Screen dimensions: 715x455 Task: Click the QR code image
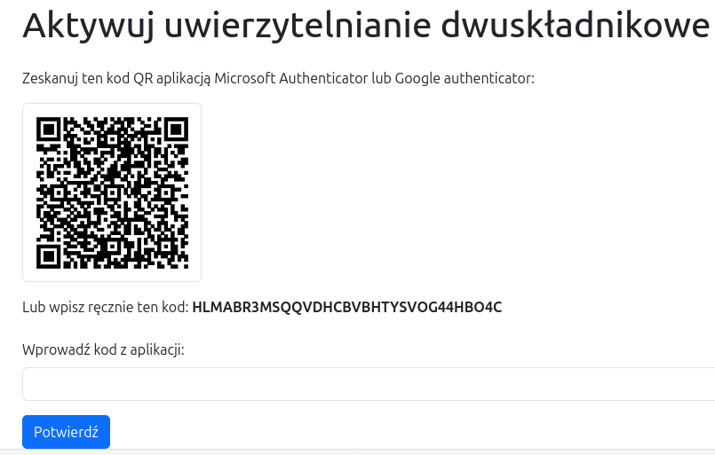click(x=112, y=192)
